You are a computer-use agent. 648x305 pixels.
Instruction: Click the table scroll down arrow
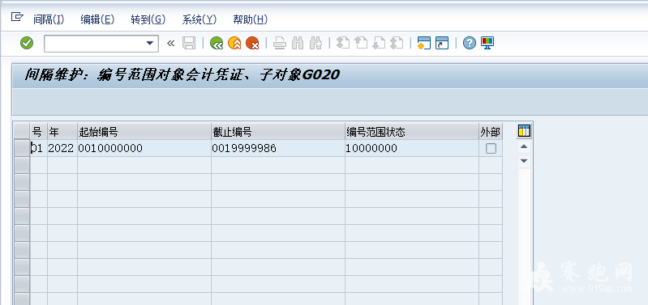click(x=524, y=161)
